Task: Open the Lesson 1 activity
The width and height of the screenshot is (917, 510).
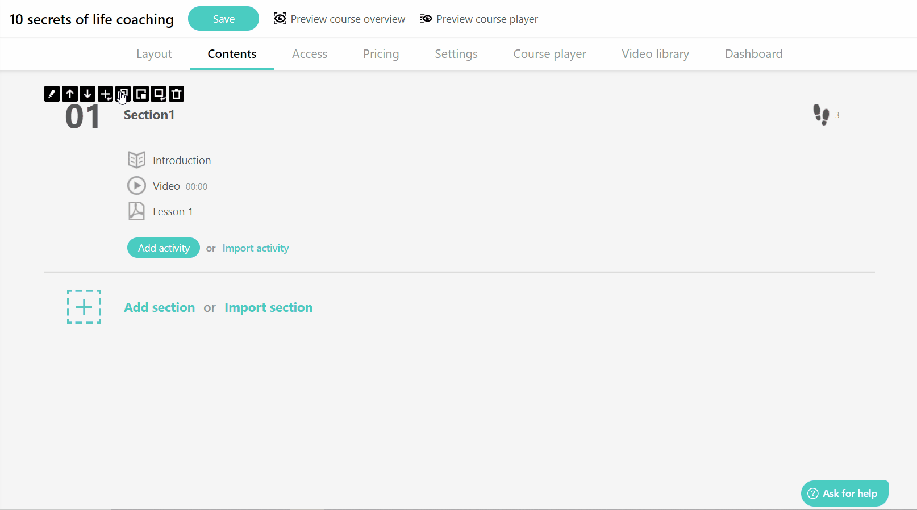Action: tap(173, 211)
